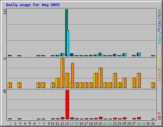Click the '6' y-axis value
The height and width of the screenshot is (127, 163).
point(5,58)
